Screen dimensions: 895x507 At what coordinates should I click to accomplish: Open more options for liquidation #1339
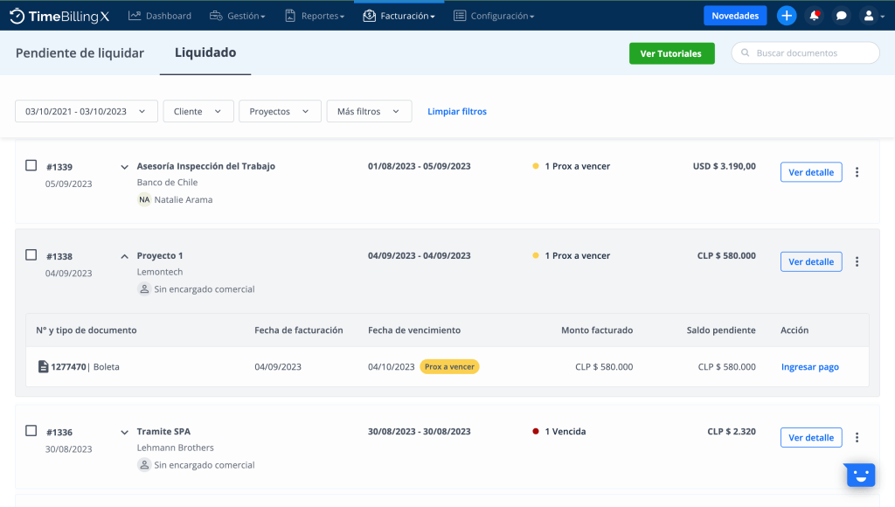(x=857, y=172)
